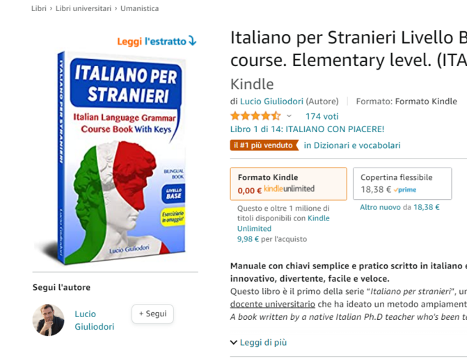467x363 pixels.
Task: Click the #1 più venduto badge
Action: coord(264,145)
